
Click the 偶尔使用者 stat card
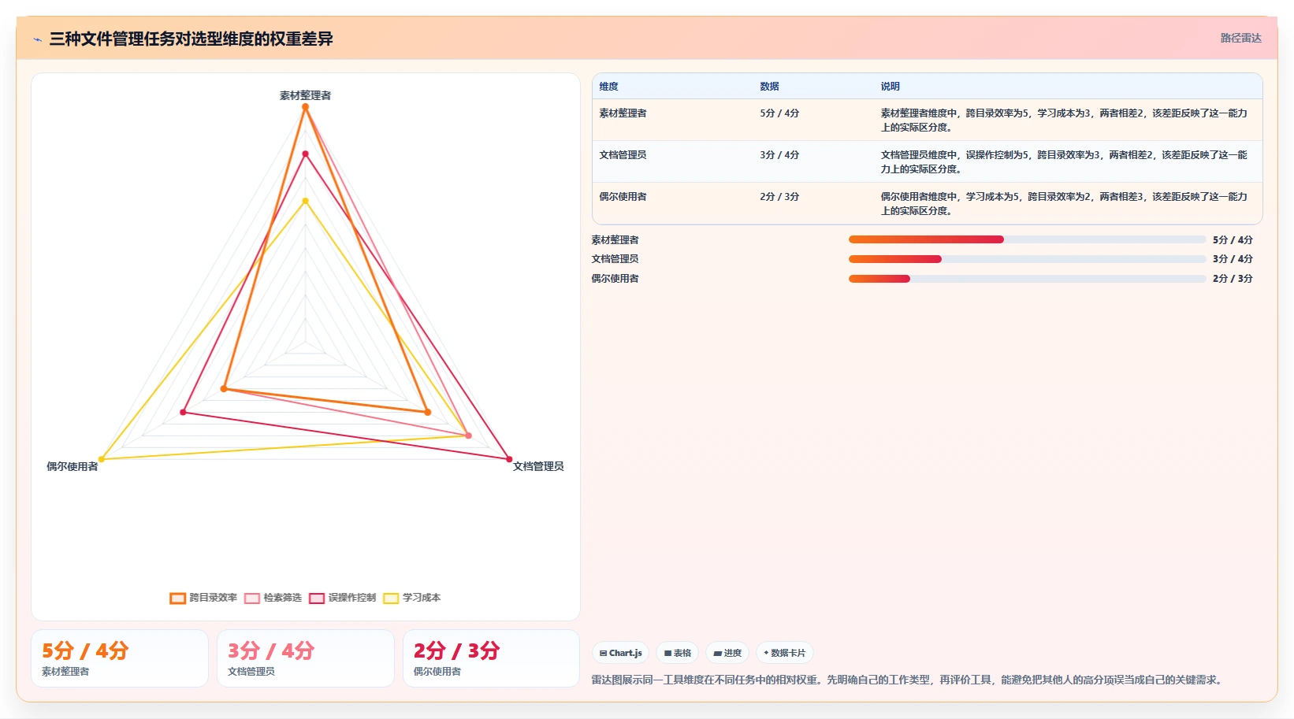492,658
